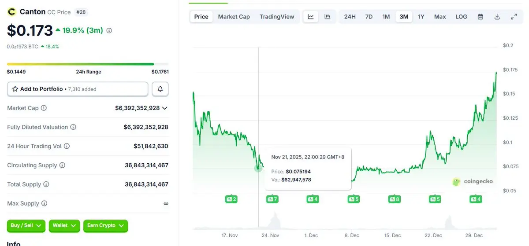This screenshot has height=246, width=529.
Task: Click the price alert bell icon
Action: (x=160, y=89)
